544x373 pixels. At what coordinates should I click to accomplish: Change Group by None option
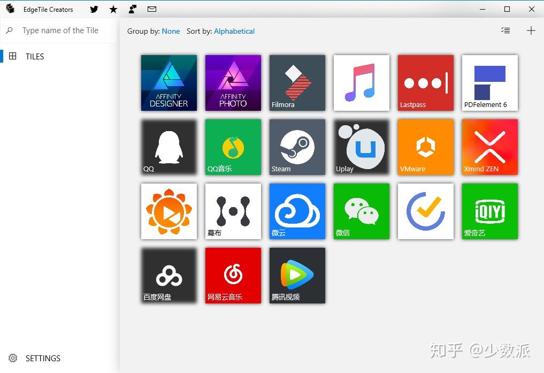tap(171, 31)
